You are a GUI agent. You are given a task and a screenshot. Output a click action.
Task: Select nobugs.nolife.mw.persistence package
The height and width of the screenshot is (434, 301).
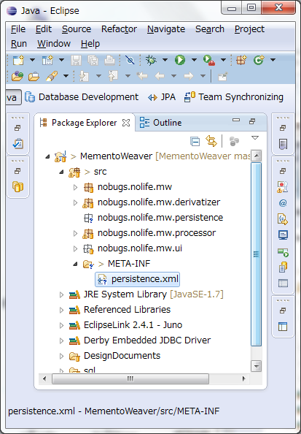pos(160,218)
